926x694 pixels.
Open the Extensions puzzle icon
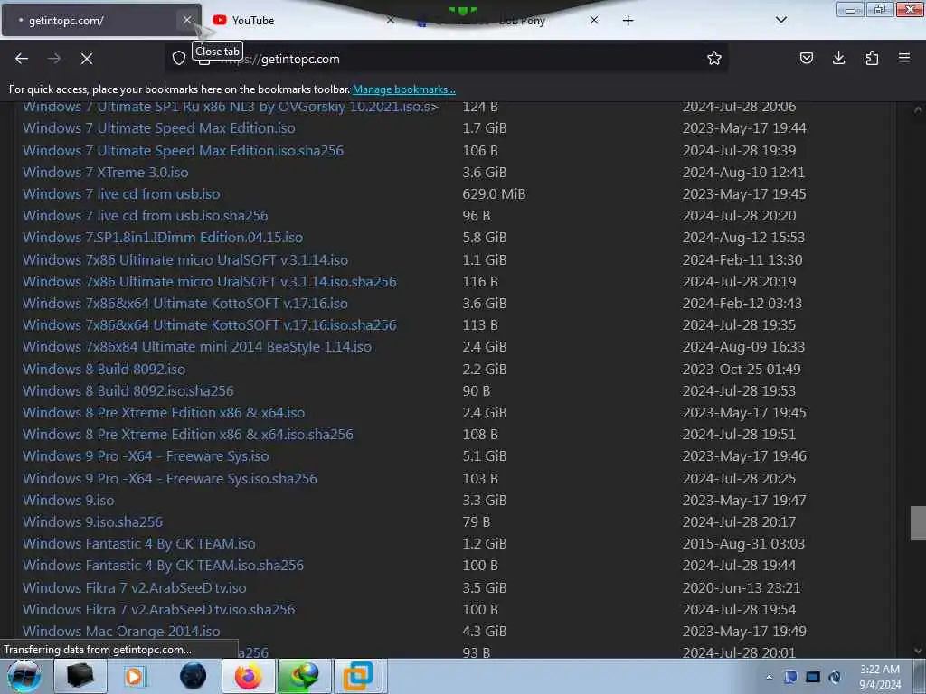[x=872, y=58]
